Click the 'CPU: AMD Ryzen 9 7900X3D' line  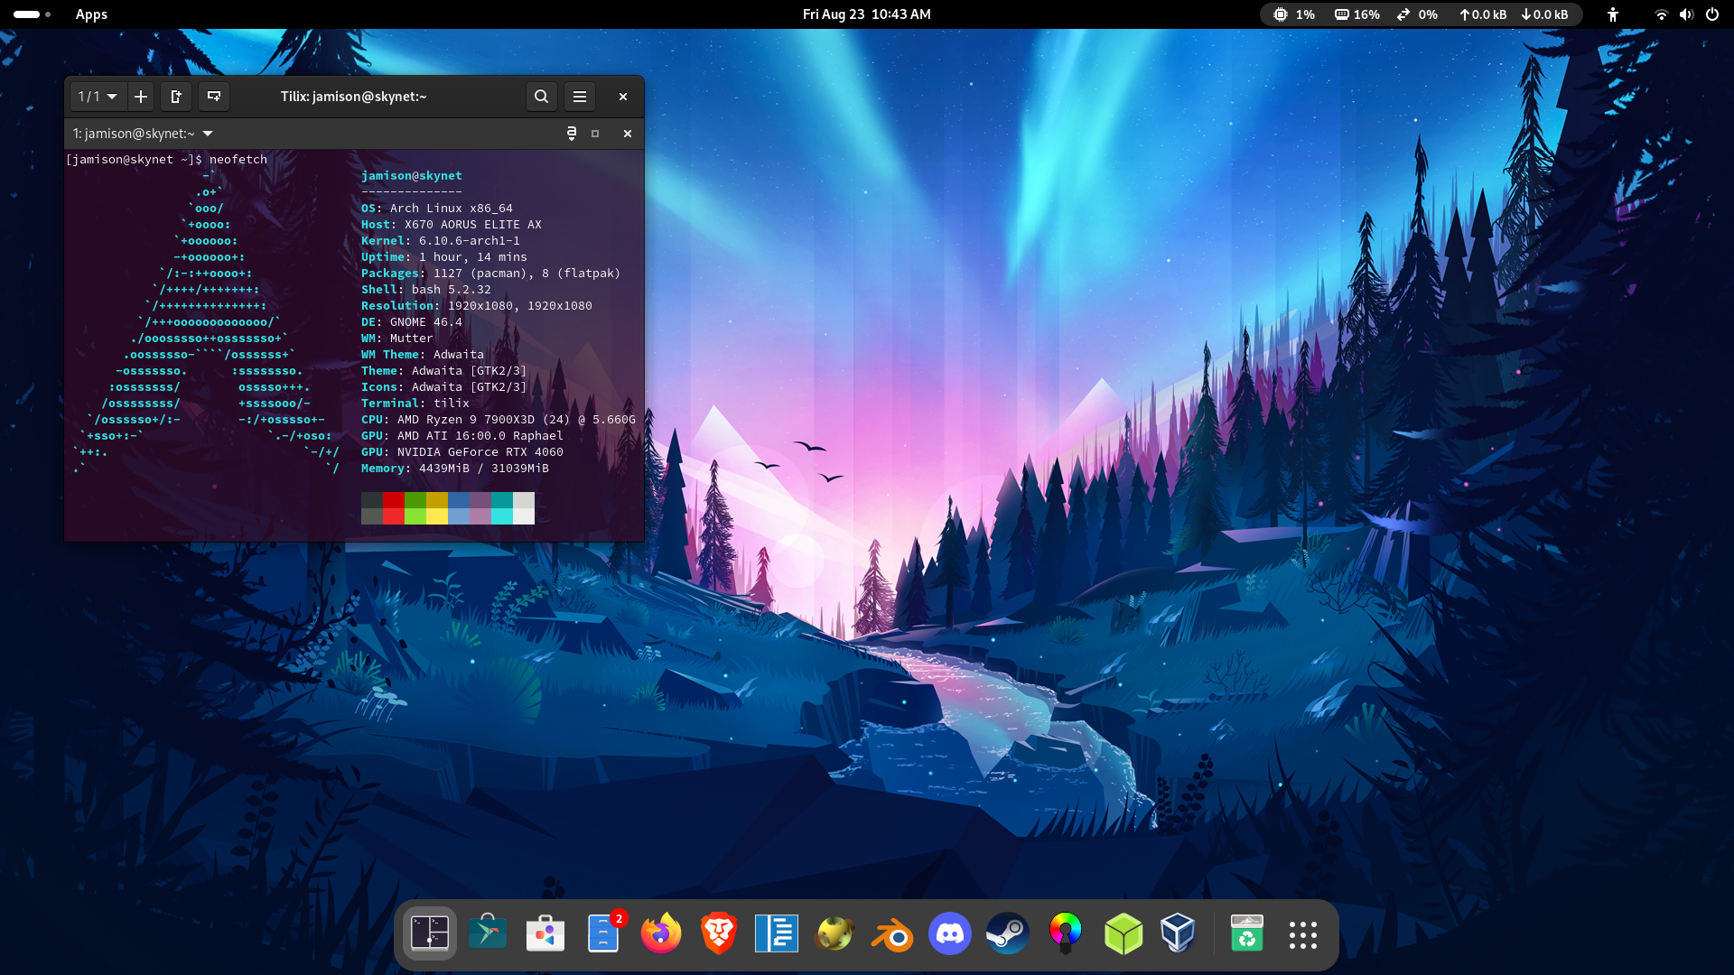tap(499, 420)
